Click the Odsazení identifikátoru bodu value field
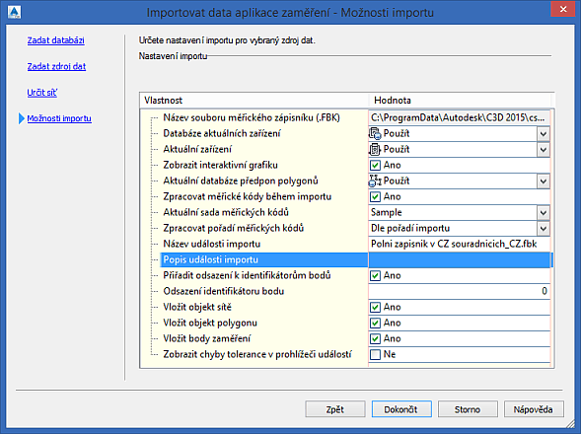The width and height of the screenshot is (581, 434). pyautogui.click(x=459, y=291)
